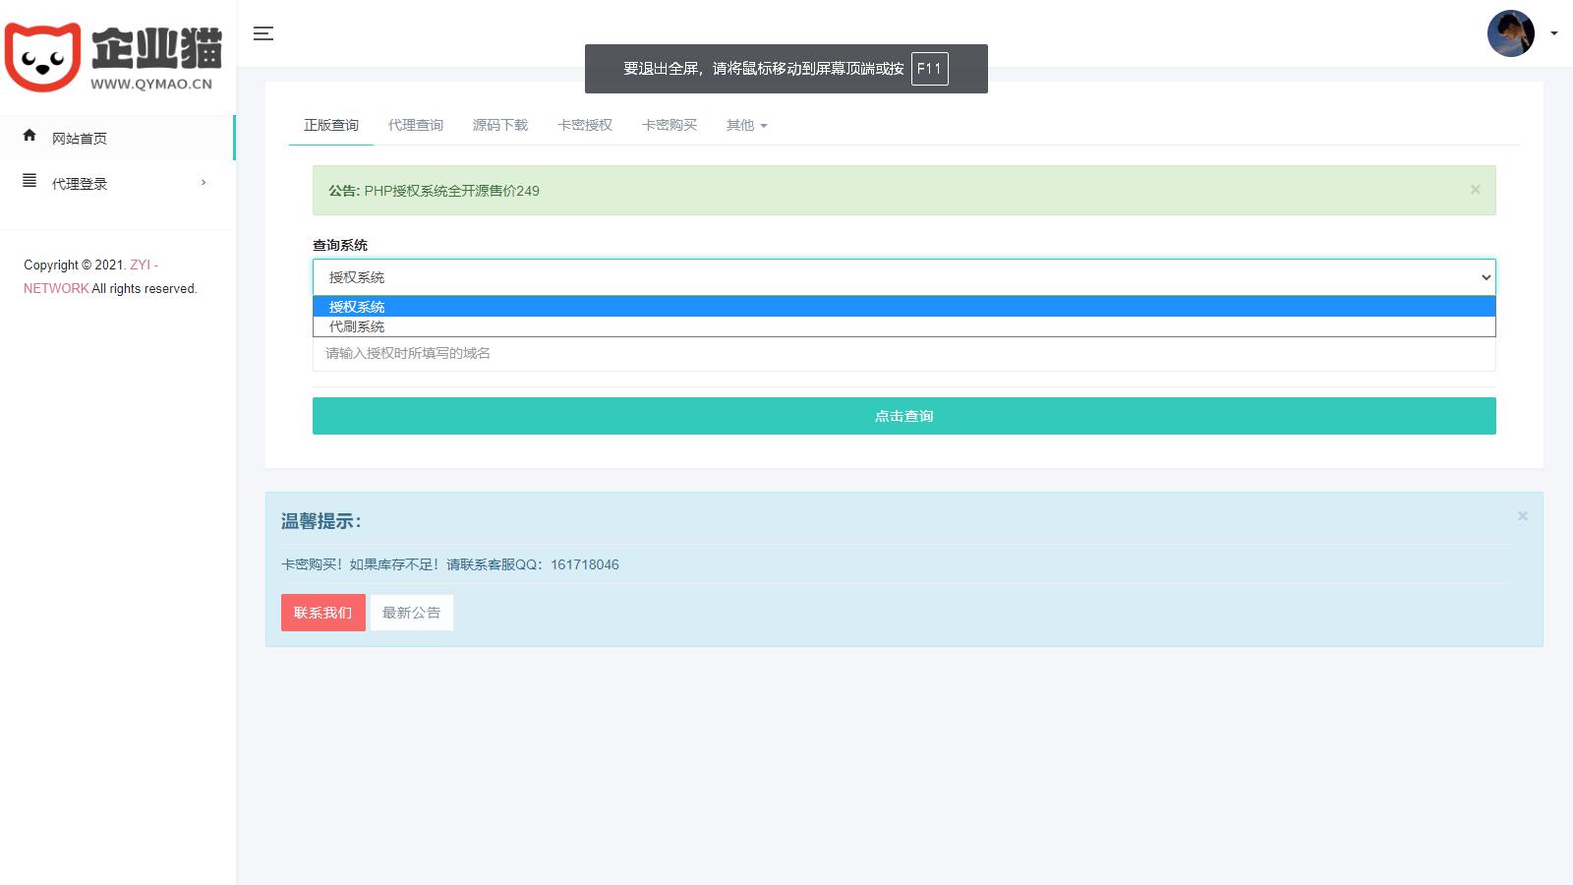Viewport: 1573px width, 885px height.
Task: Go to the 卡密购买 tab
Action: (670, 125)
